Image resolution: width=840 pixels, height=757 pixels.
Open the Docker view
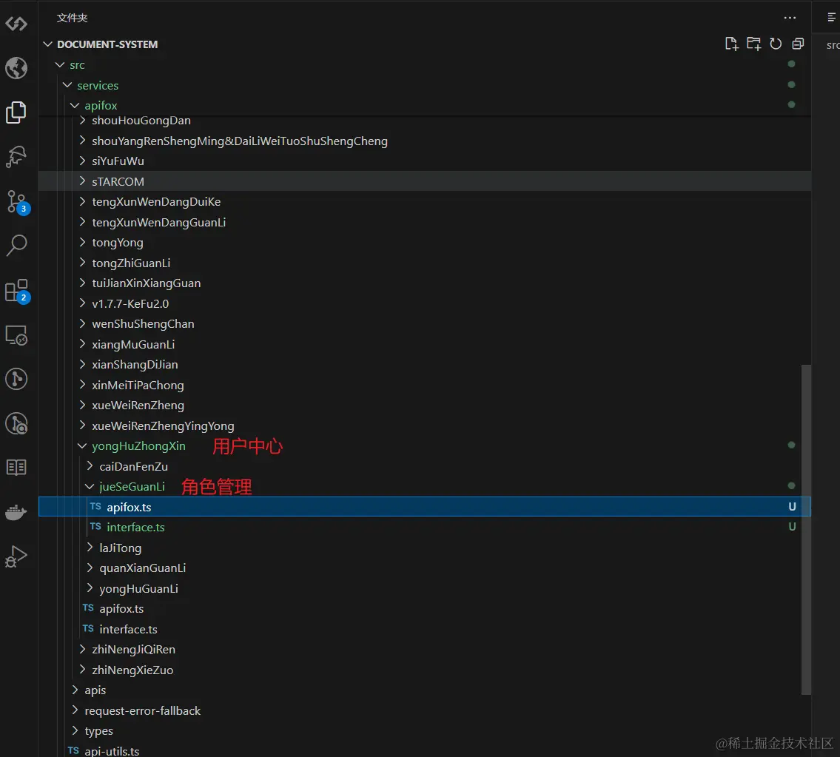[16, 512]
